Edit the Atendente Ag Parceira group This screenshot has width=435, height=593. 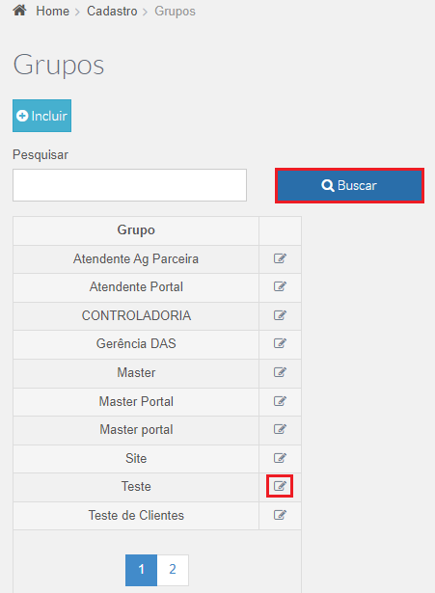(280, 258)
